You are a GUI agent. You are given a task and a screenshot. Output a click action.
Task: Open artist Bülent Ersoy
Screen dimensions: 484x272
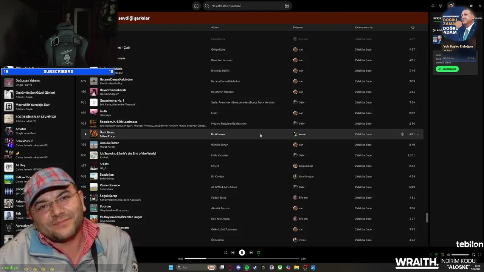[107, 136]
